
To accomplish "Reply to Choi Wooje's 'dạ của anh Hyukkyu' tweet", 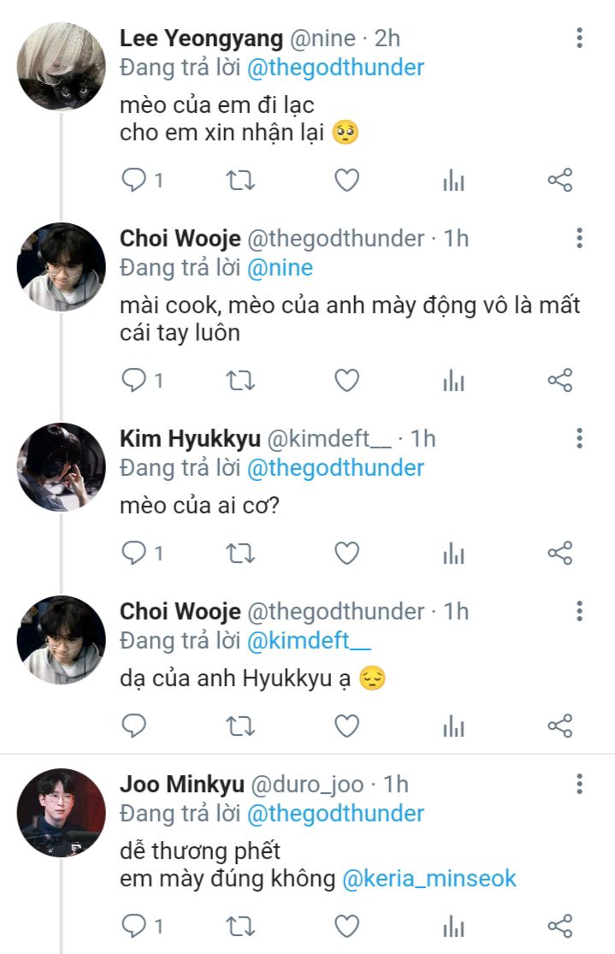I will (x=134, y=726).
